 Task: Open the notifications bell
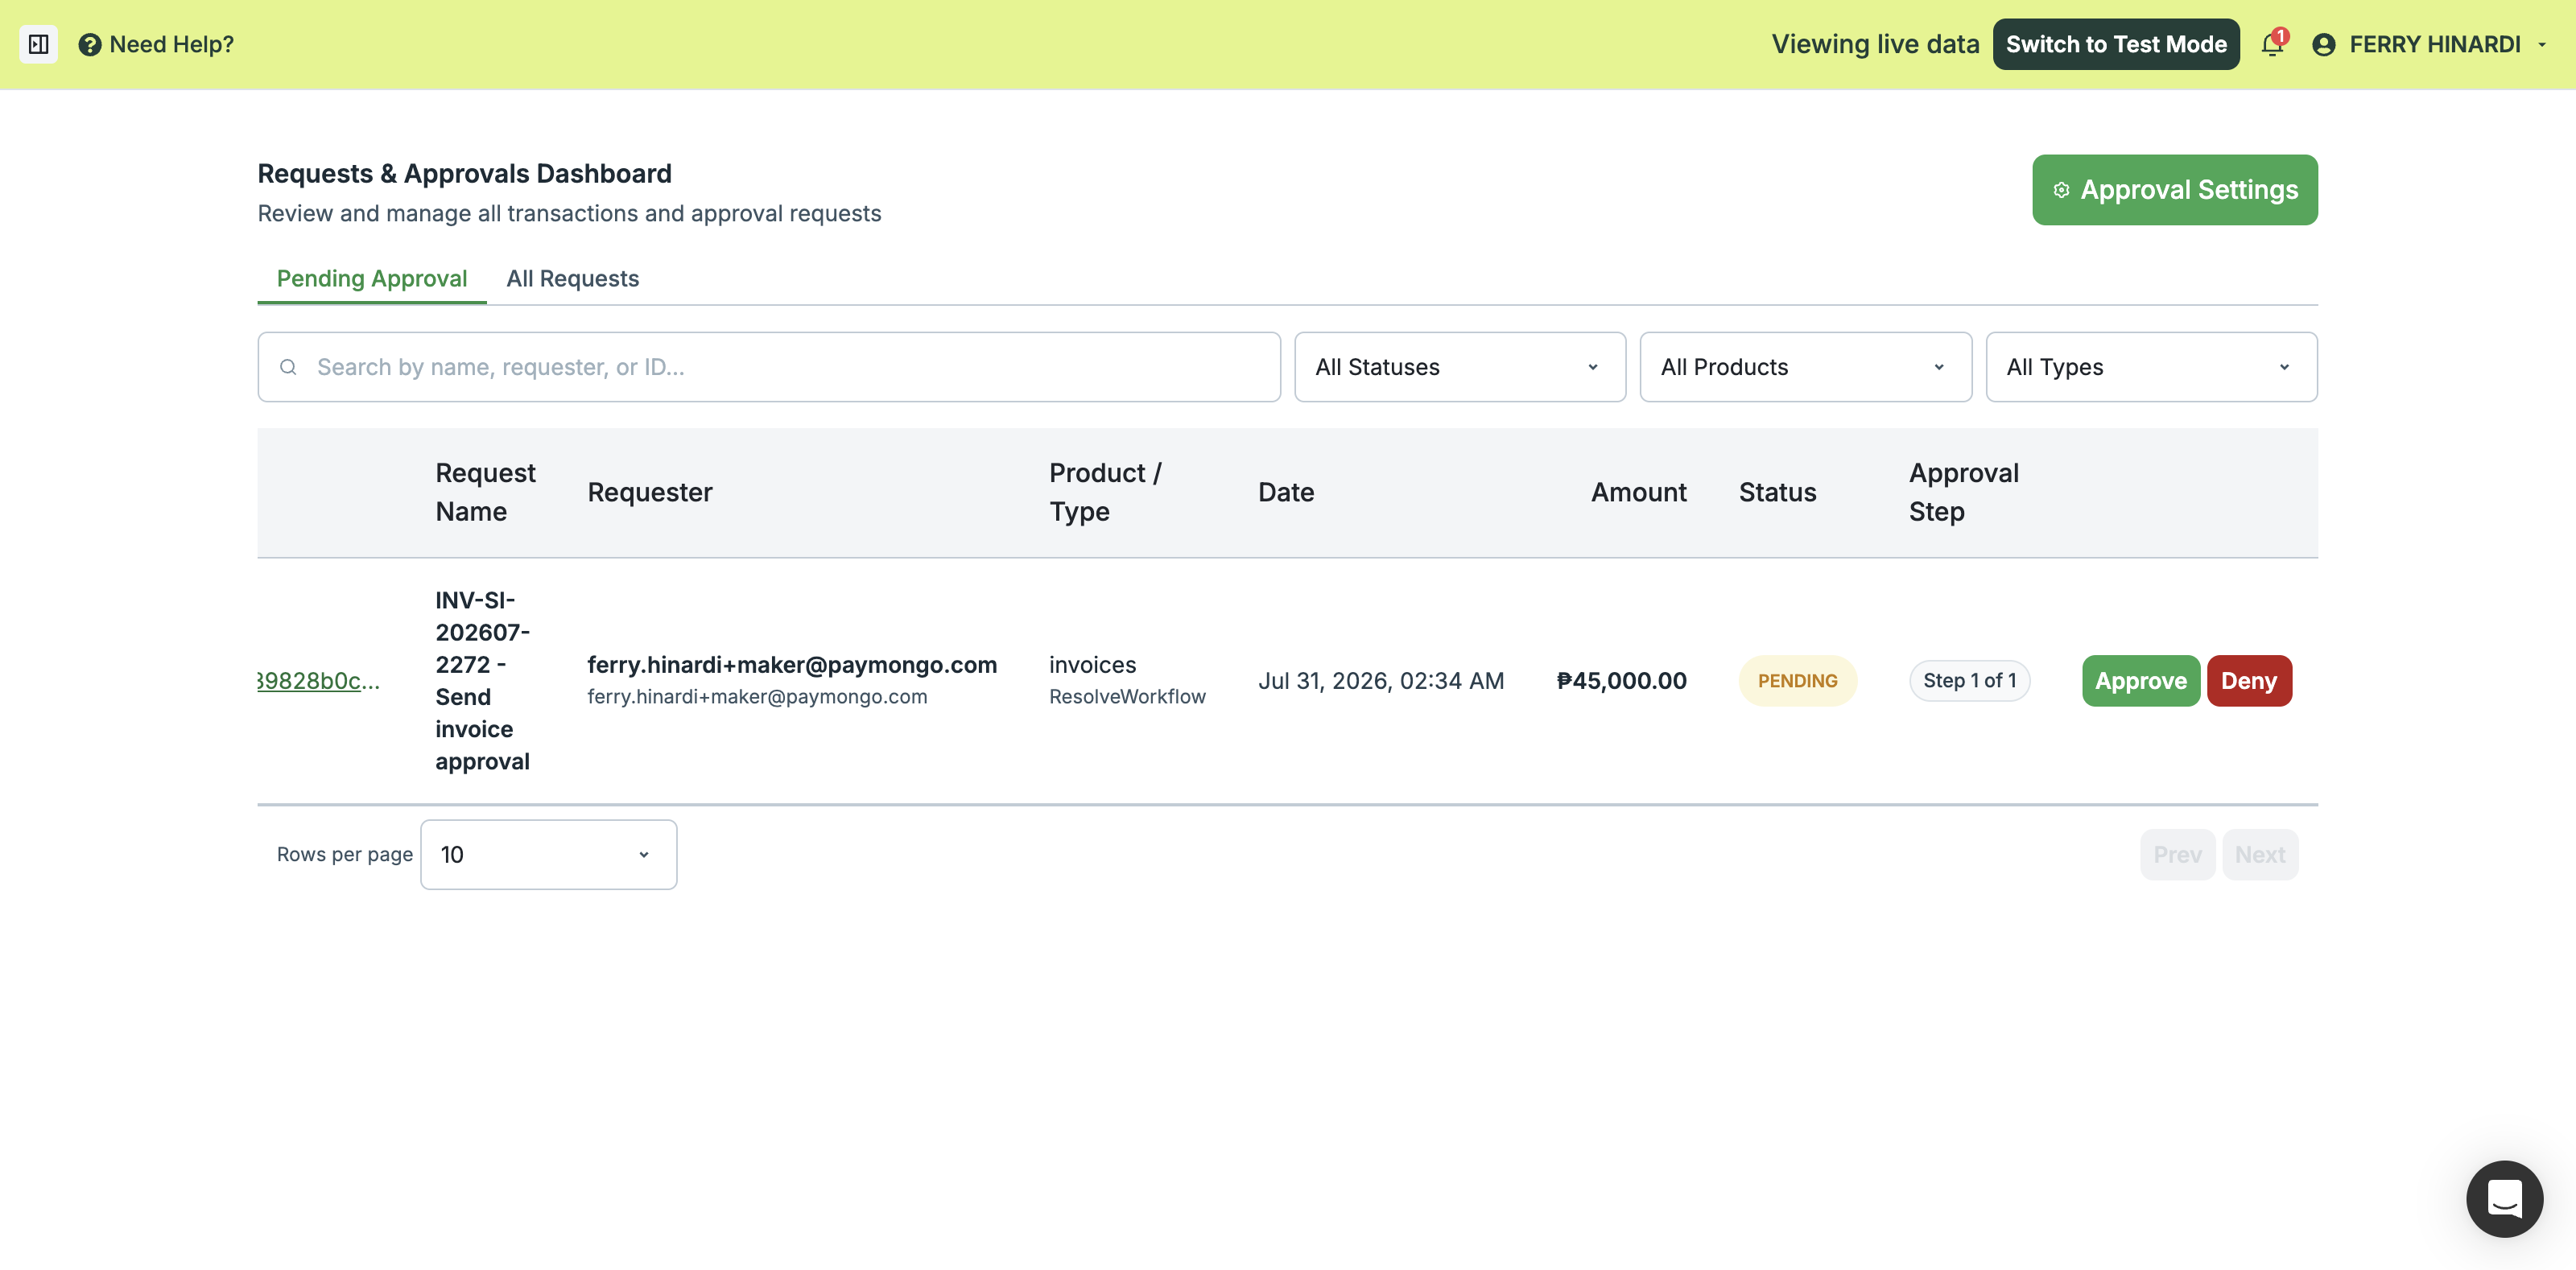[2273, 44]
